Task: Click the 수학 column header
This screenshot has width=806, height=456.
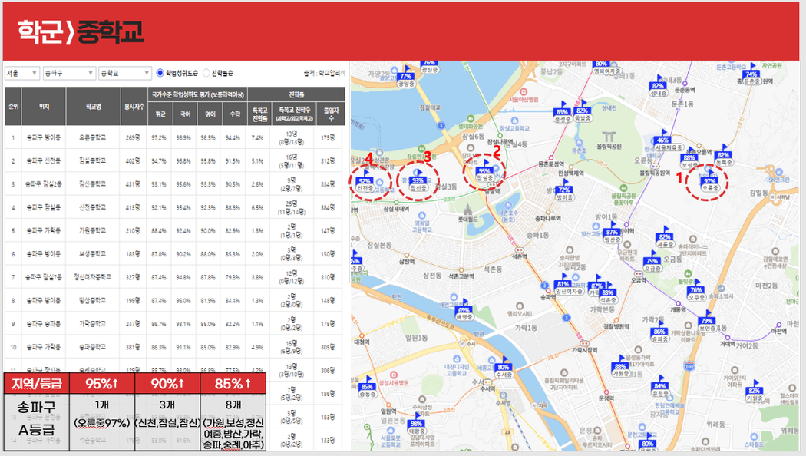Action: (234, 114)
